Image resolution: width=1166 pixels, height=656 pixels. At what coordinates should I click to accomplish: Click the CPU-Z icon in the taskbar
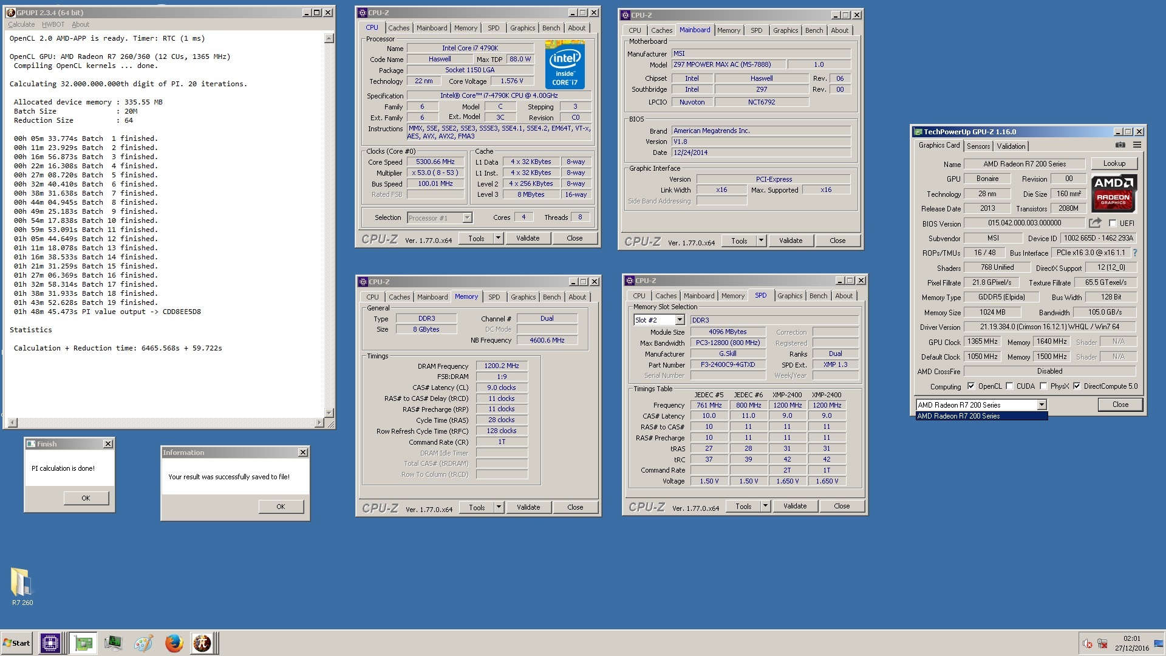[50, 643]
